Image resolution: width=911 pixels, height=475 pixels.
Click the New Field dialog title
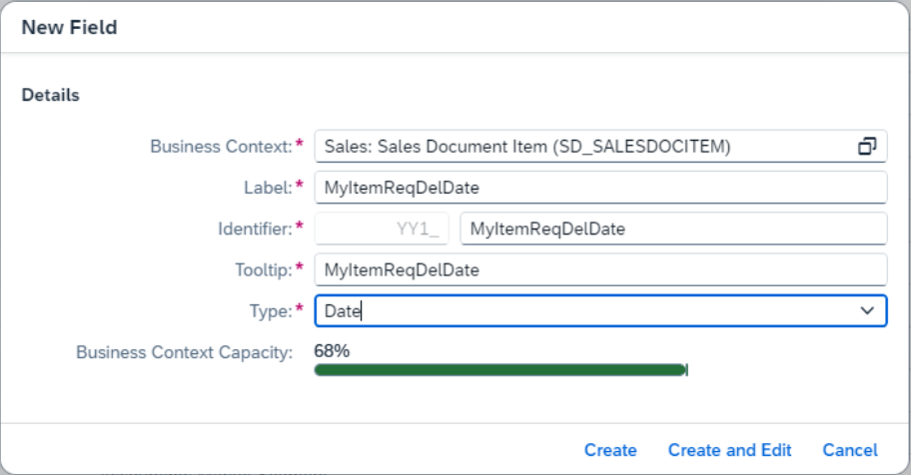[69, 27]
